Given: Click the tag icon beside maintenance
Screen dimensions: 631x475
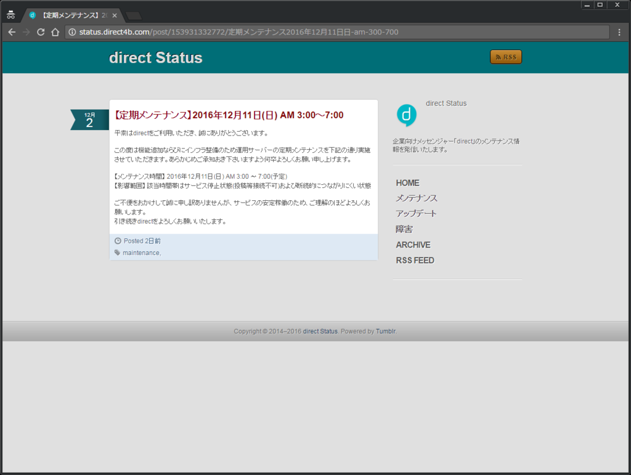Looking at the screenshot, I should 117,253.
